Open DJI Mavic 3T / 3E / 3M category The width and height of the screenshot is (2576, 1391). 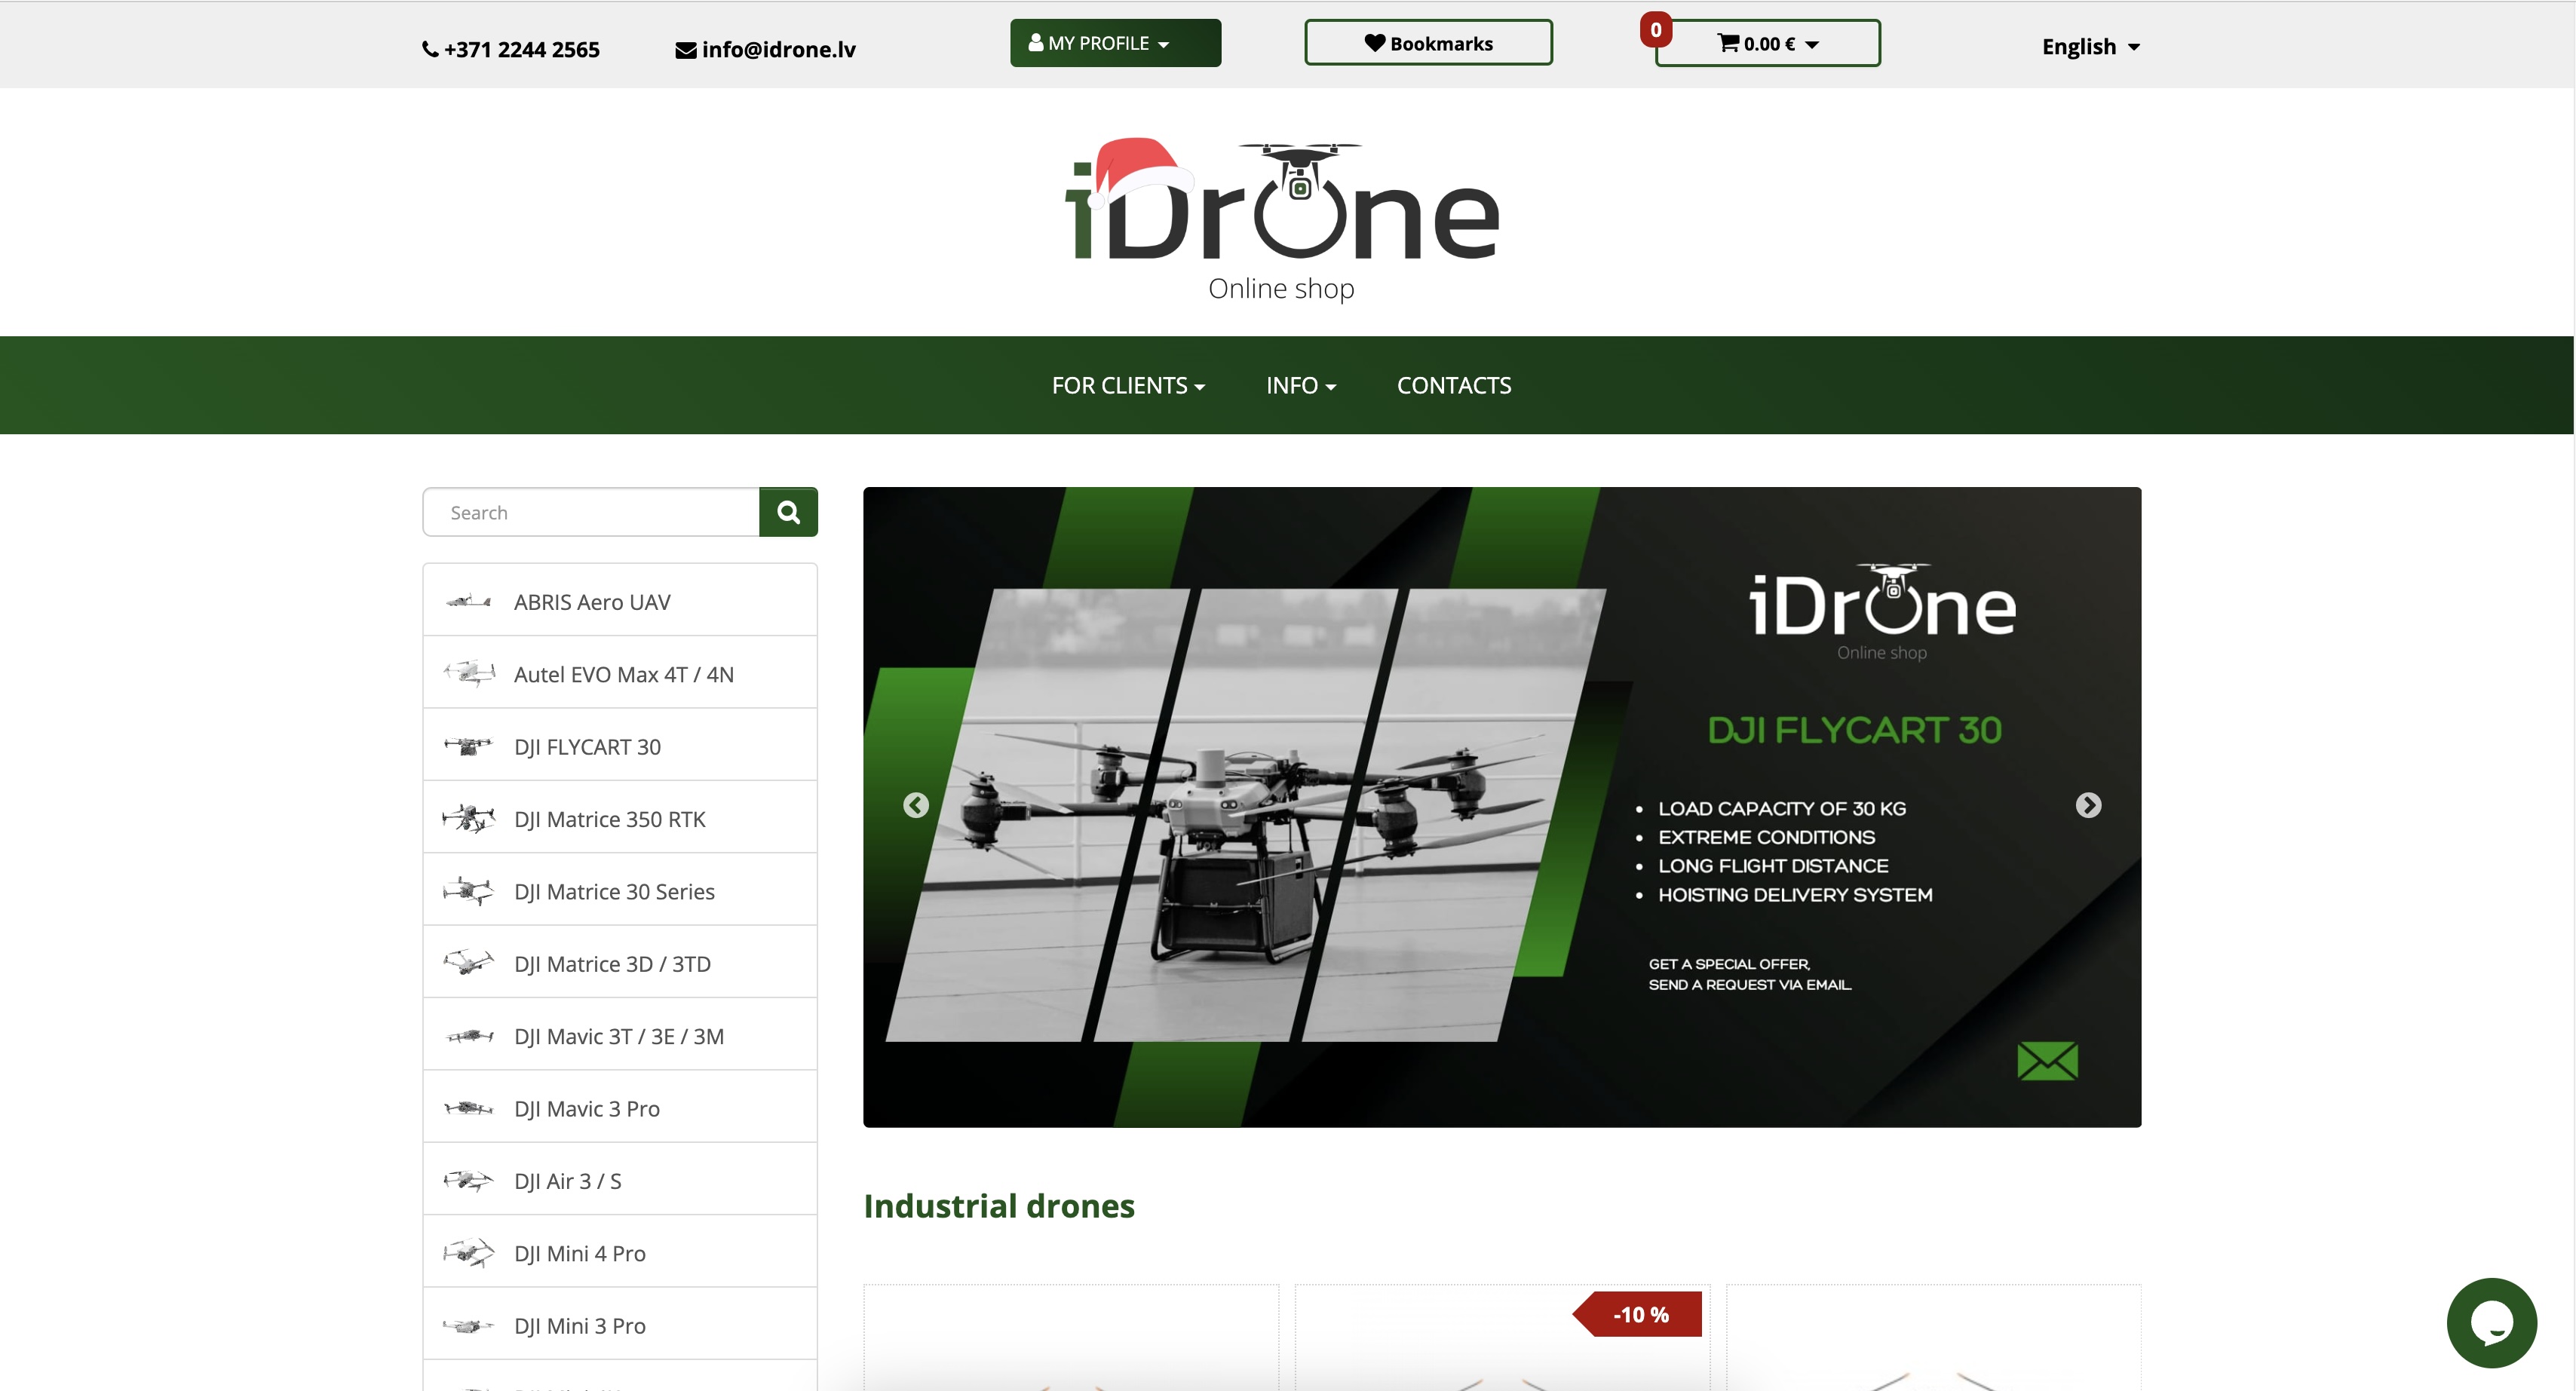coord(620,1035)
